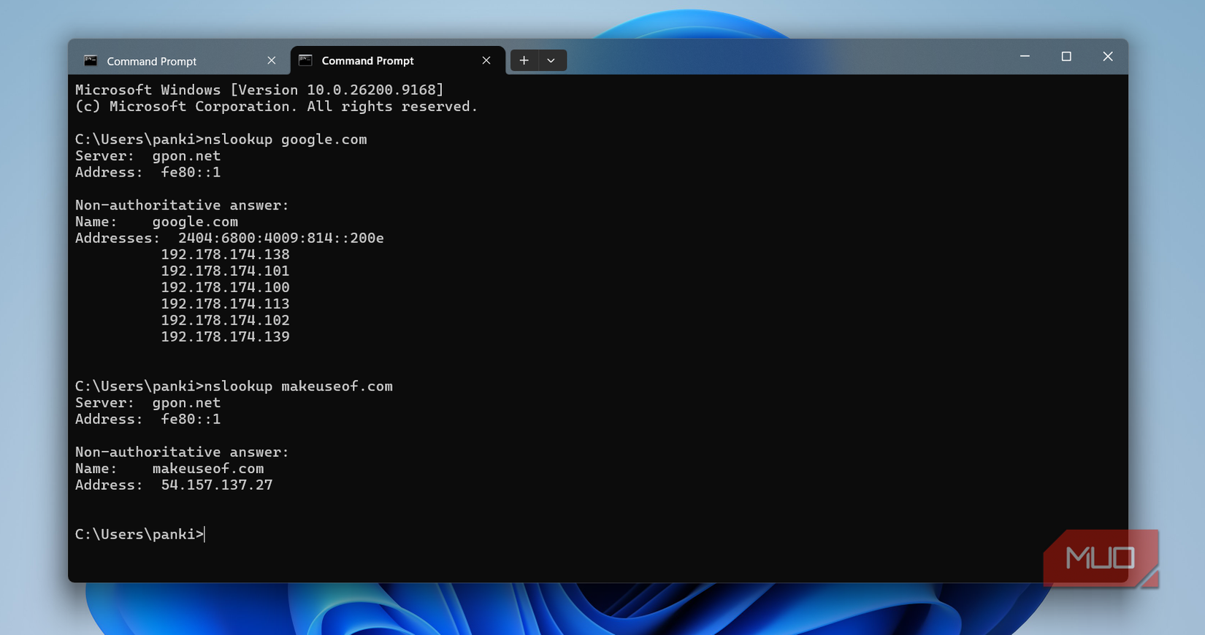Click the IP address 192.178.174.100

pos(225,288)
